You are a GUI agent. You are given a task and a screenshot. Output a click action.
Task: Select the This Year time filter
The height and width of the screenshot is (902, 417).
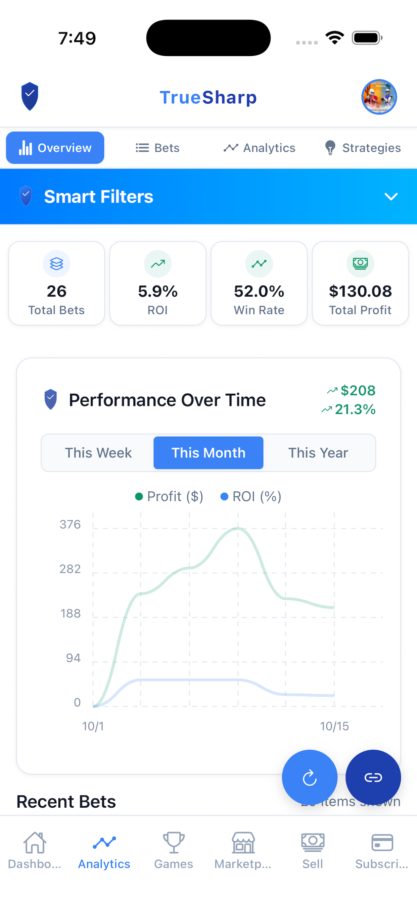[318, 453]
